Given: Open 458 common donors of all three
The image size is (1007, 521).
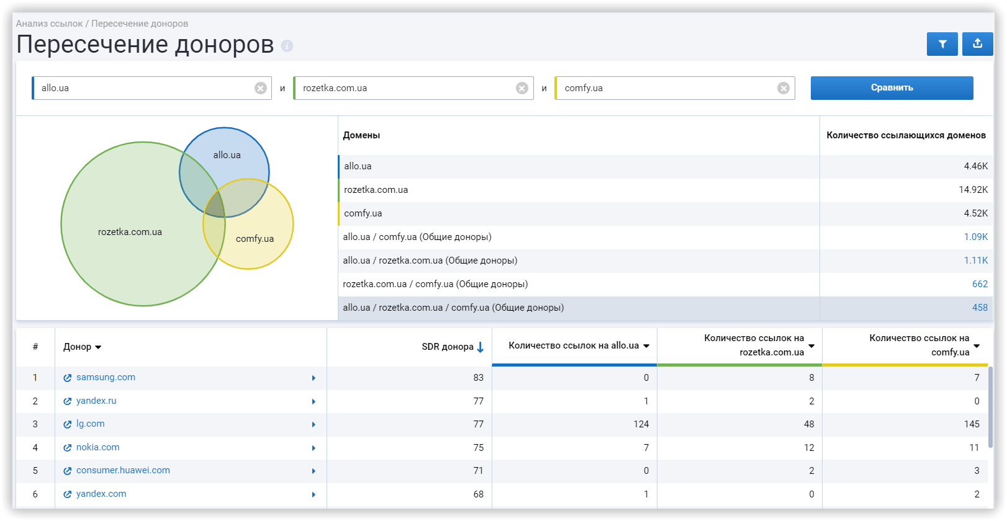Looking at the screenshot, I should 980,308.
